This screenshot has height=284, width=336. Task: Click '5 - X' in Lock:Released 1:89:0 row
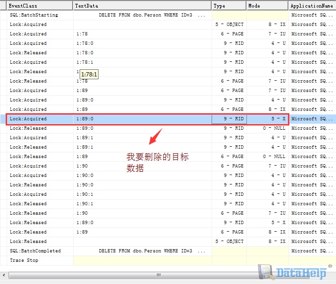[x=278, y=223]
